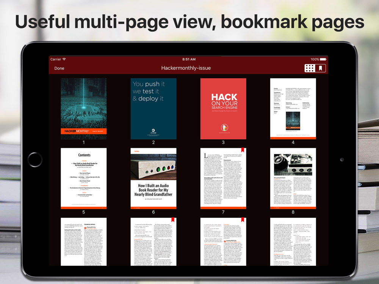Click the Wi-Fi status icon

64,59
